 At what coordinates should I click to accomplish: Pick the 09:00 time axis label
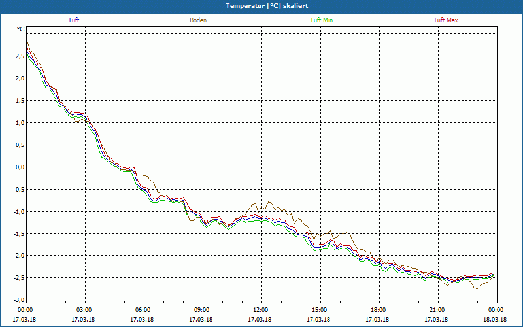(x=202, y=310)
